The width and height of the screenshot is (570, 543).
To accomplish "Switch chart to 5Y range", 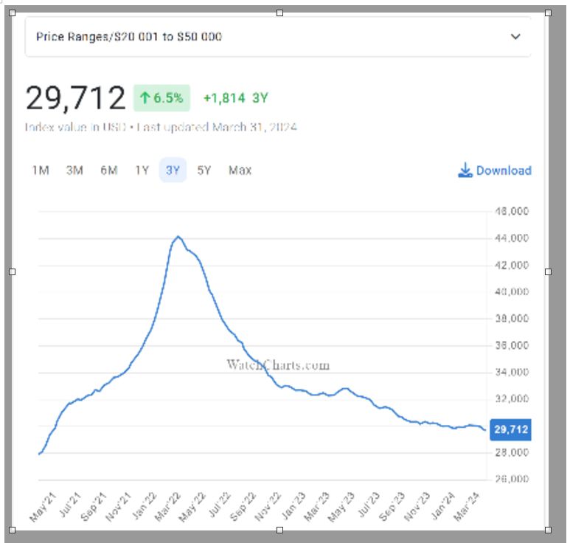I will (x=204, y=170).
